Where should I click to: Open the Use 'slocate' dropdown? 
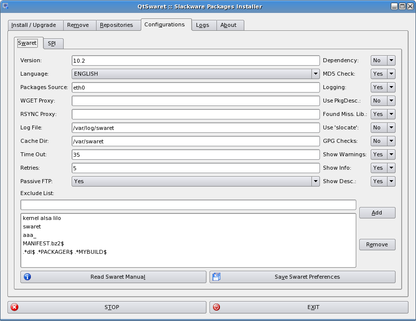coord(383,127)
